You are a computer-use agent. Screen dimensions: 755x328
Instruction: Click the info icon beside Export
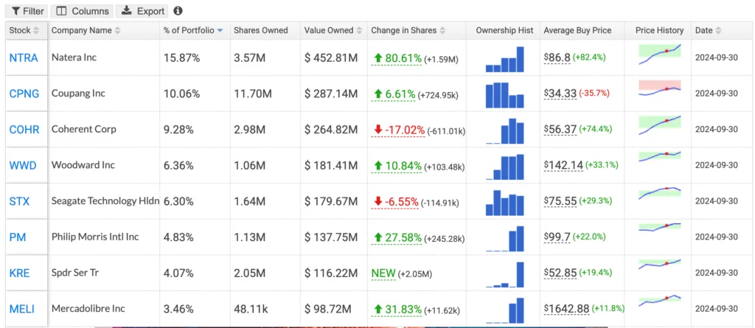tap(178, 10)
